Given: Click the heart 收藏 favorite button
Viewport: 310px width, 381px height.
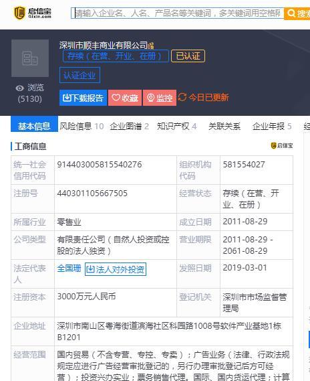Looking at the screenshot, I should [125, 98].
